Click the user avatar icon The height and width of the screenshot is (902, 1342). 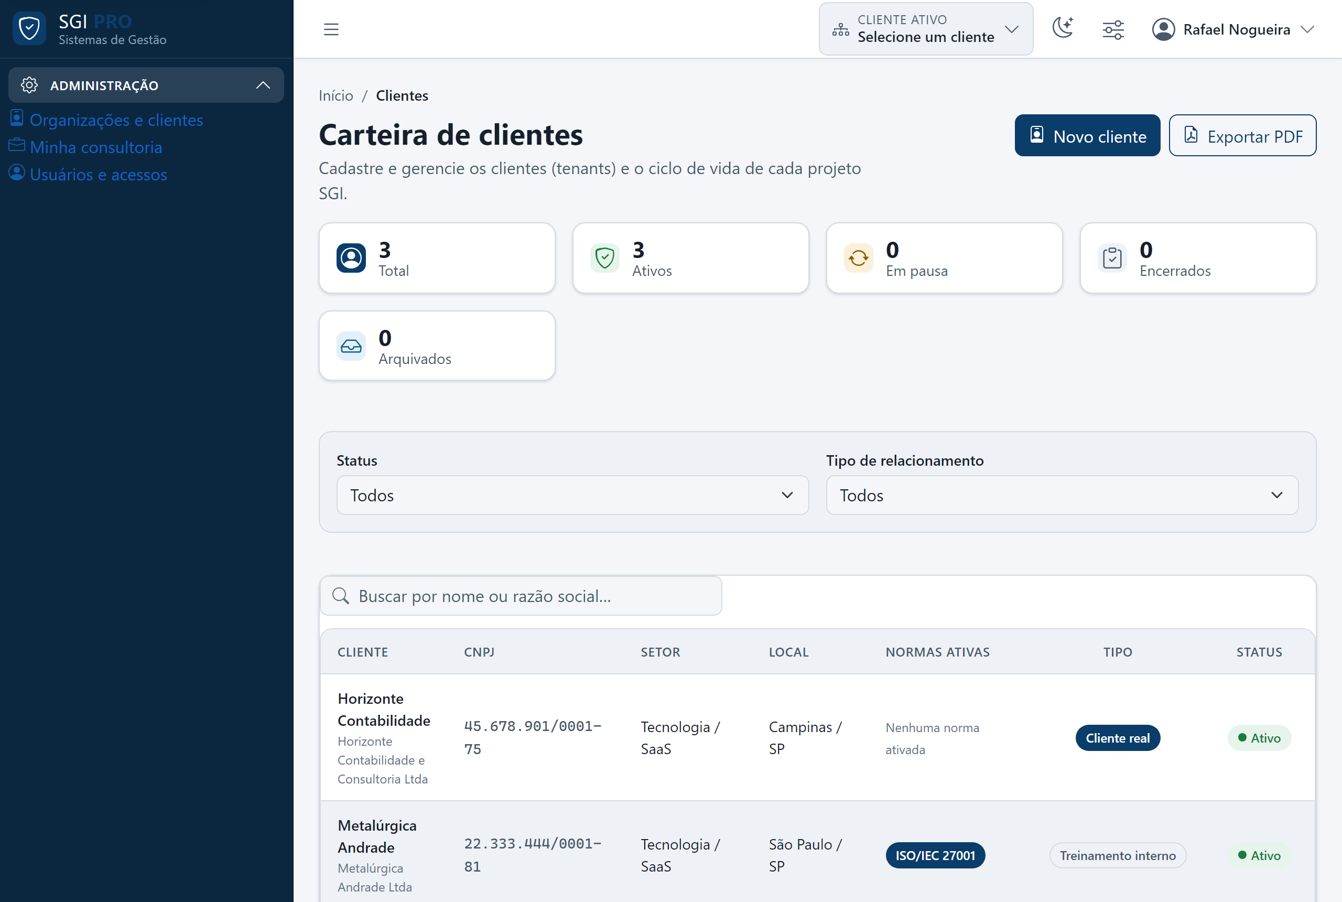tap(1163, 29)
